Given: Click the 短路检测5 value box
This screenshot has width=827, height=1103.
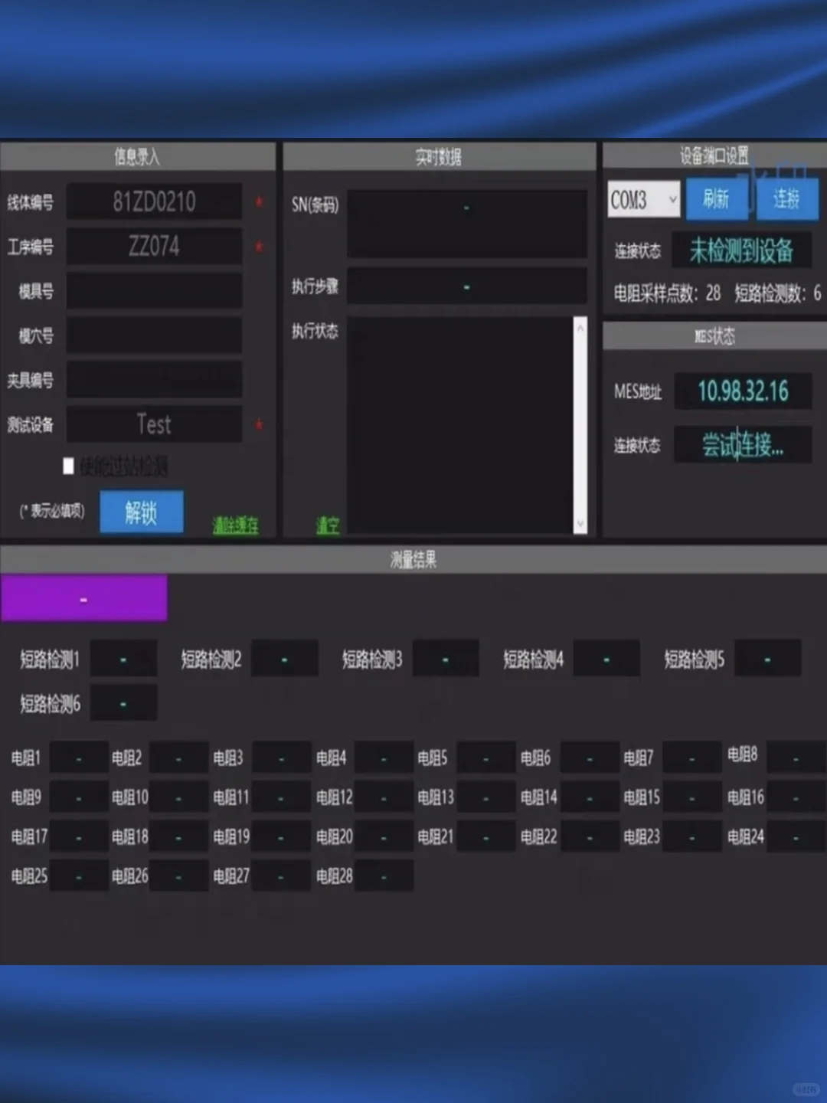Looking at the screenshot, I should (768, 659).
